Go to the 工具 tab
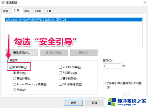The height and width of the screenshot is (108, 148). (x=49, y=11)
